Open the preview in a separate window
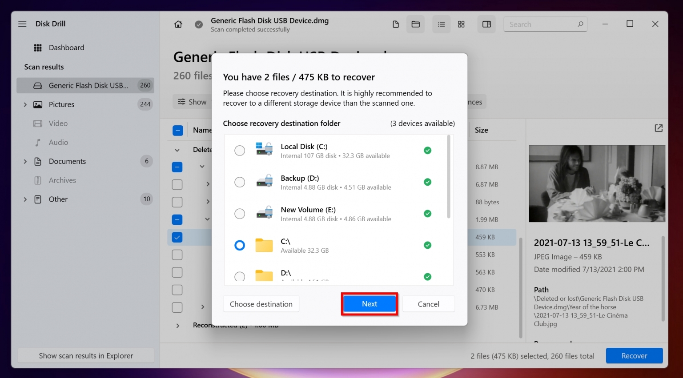This screenshot has height=378, width=683. pos(658,128)
